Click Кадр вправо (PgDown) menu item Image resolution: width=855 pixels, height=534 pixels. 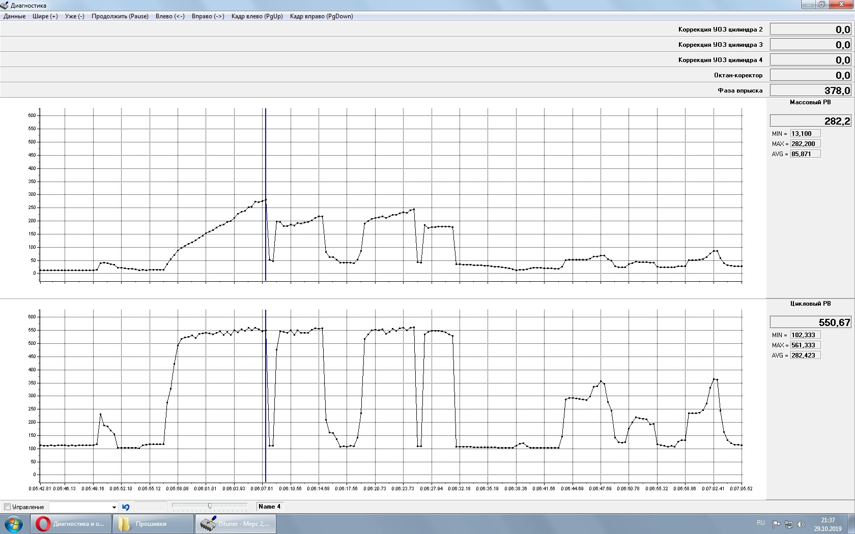[321, 16]
